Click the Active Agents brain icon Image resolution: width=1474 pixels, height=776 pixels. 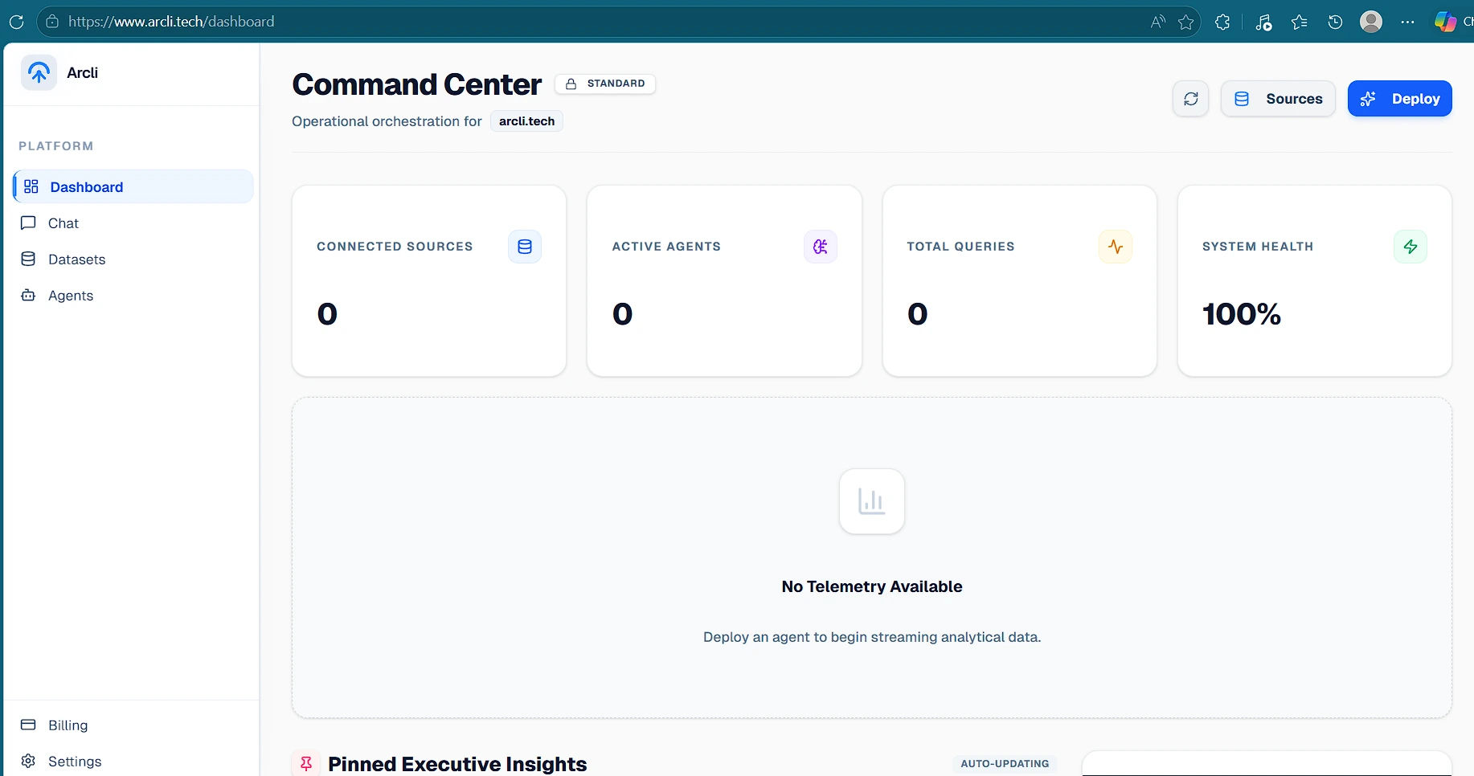(x=820, y=247)
